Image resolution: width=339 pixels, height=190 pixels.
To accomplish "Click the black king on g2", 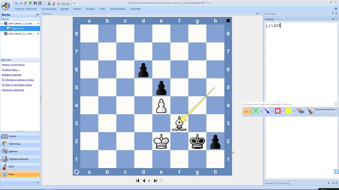I will 197,141.
